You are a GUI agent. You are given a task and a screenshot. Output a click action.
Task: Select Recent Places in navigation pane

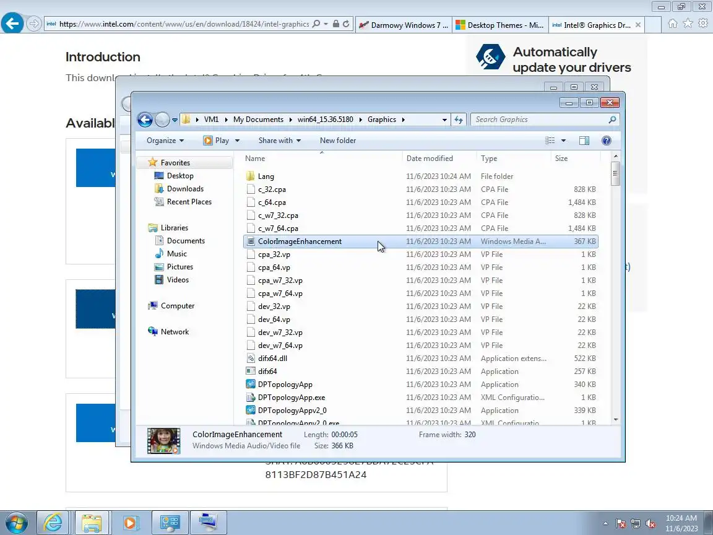189,202
